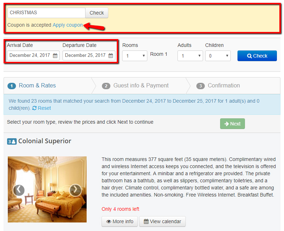Click the green Next arrow button
The height and width of the screenshot is (231, 284).
(x=232, y=124)
